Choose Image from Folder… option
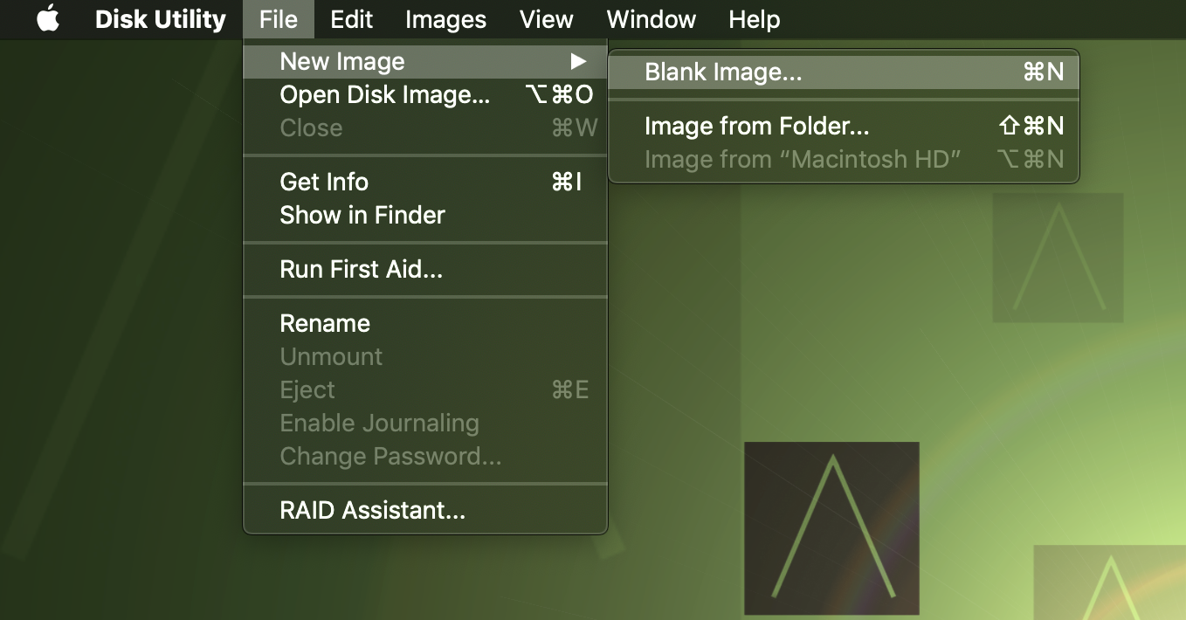The height and width of the screenshot is (620, 1186). tap(756, 127)
